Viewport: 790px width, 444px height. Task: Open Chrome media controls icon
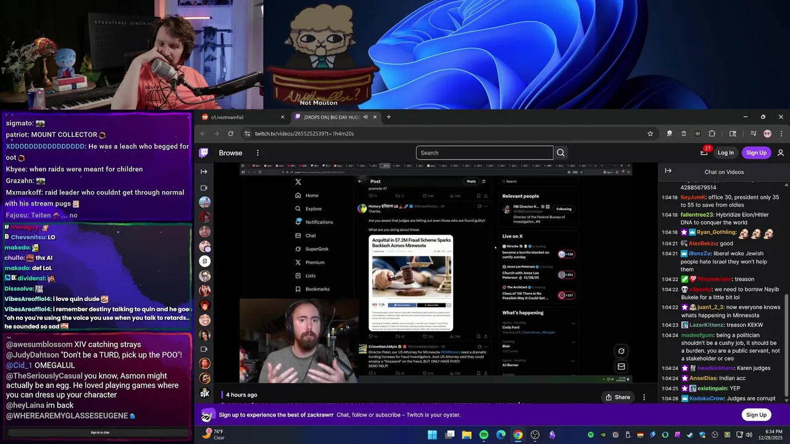pos(753,133)
